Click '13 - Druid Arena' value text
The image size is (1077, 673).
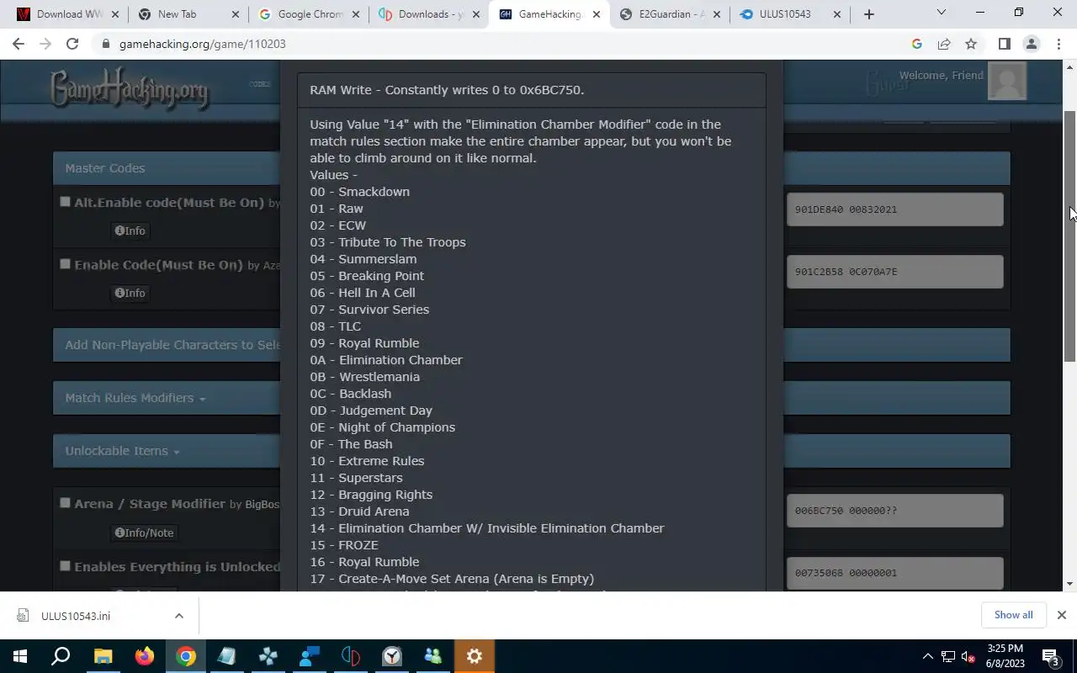pyautogui.click(x=359, y=511)
